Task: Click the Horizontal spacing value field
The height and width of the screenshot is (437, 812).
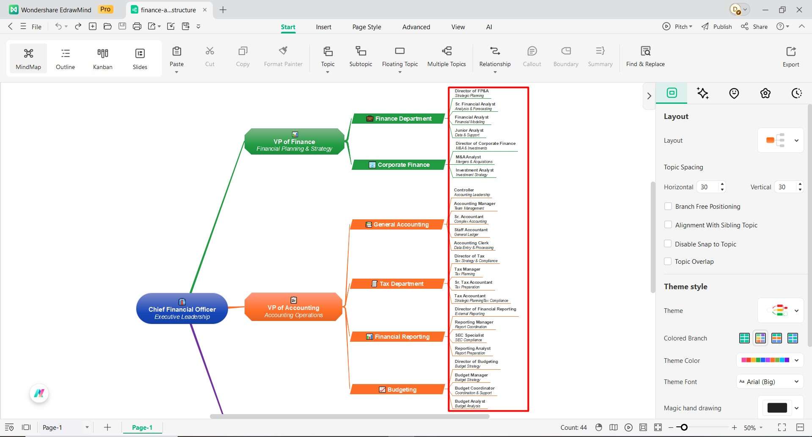Action: [x=709, y=187]
